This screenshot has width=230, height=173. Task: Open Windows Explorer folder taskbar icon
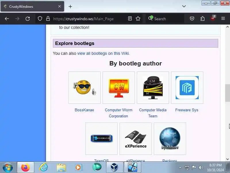tap(61, 168)
